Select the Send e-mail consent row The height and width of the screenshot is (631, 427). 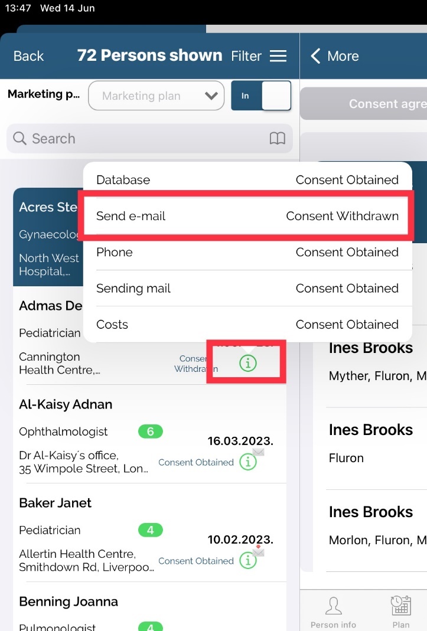(247, 216)
